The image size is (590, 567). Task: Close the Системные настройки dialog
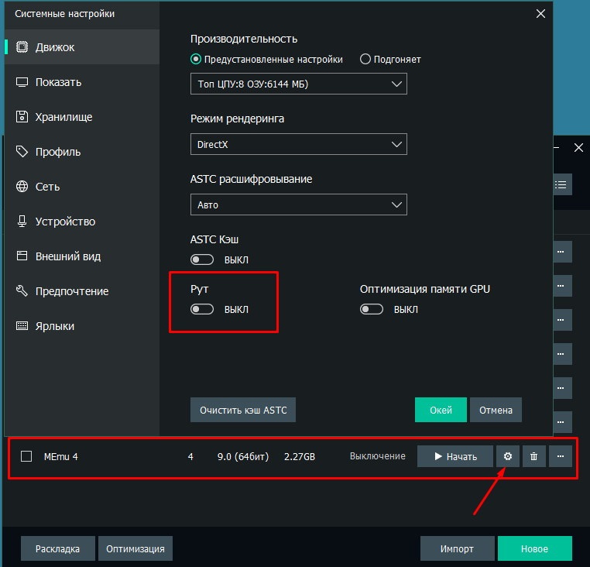(x=540, y=14)
